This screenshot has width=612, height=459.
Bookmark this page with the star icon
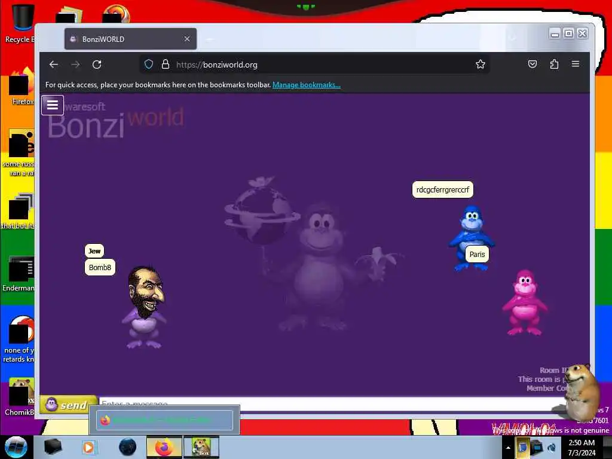pyautogui.click(x=481, y=65)
